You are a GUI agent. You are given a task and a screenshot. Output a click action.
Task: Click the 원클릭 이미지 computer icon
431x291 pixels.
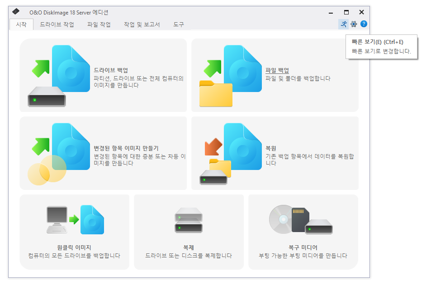tap(75, 220)
